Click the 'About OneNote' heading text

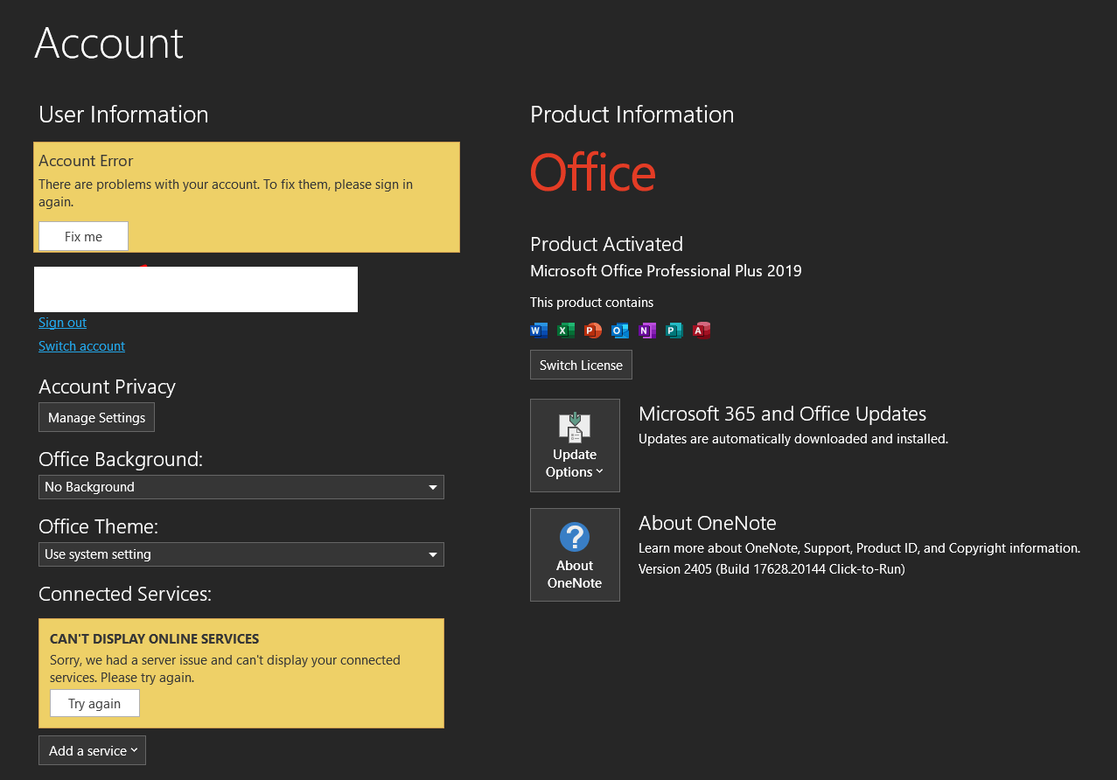coord(708,523)
